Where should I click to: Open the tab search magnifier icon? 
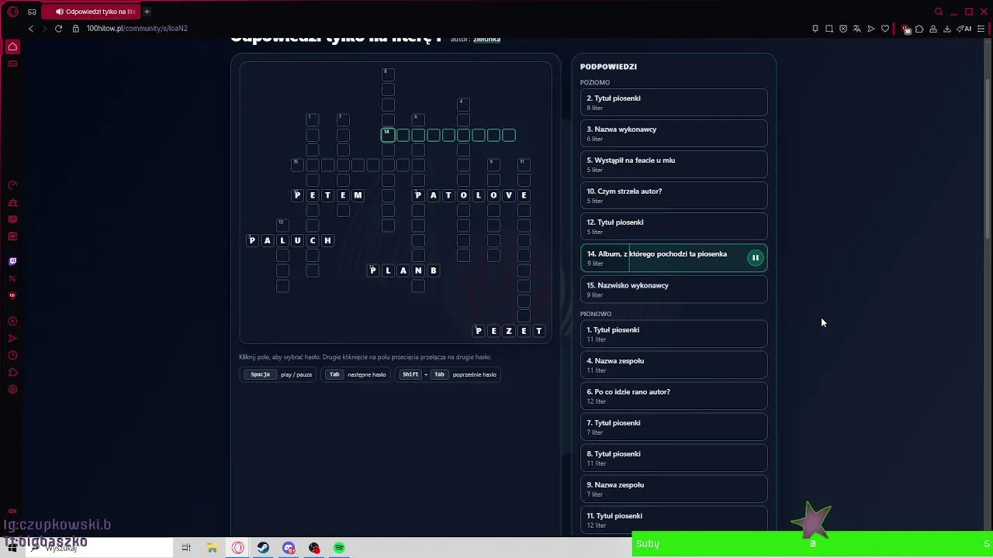[939, 12]
